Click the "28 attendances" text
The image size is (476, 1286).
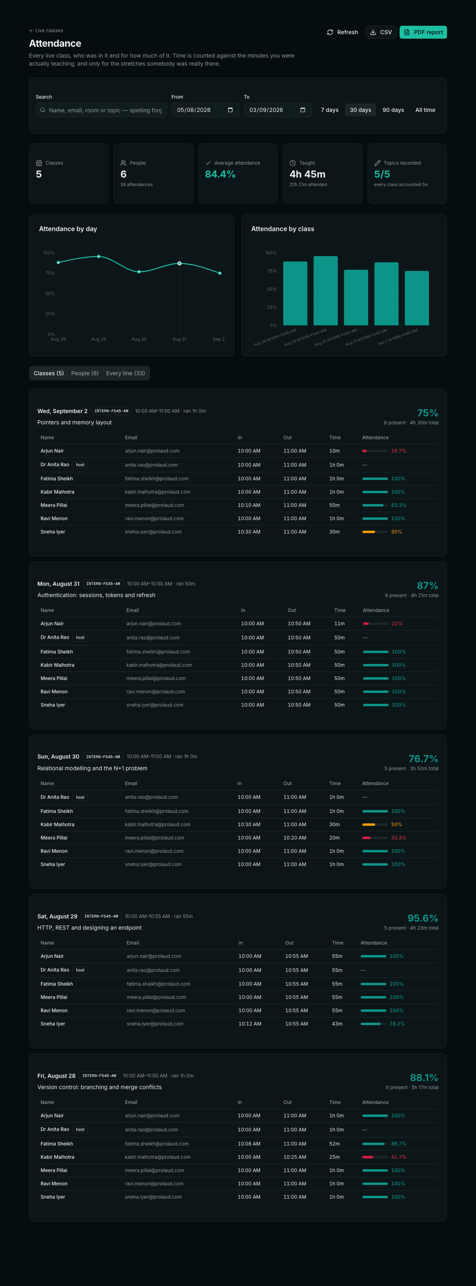(137, 185)
